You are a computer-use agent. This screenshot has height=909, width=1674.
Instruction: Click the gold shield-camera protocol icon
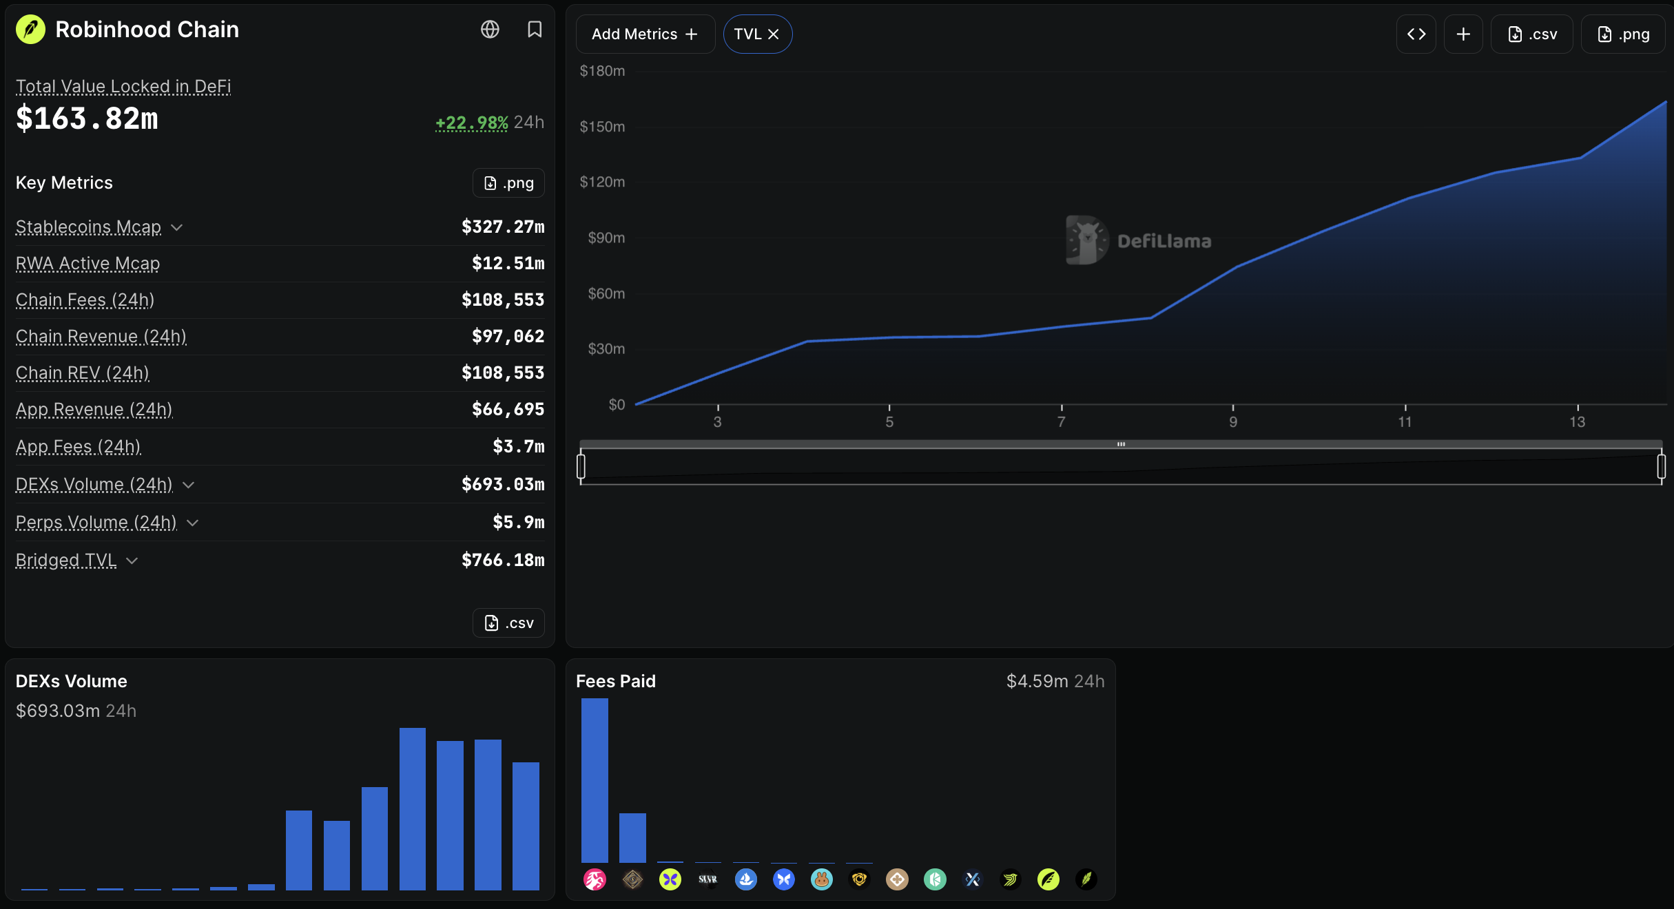[859, 879]
